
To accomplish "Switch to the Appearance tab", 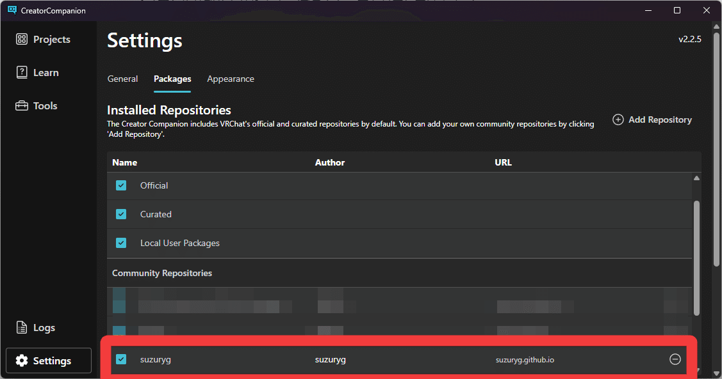I will pos(231,79).
